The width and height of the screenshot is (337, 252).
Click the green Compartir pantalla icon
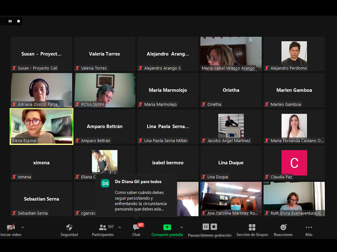coord(167,227)
